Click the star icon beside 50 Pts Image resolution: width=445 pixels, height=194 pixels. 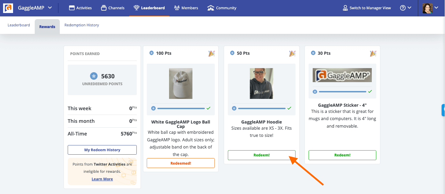(x=232, y=53)
